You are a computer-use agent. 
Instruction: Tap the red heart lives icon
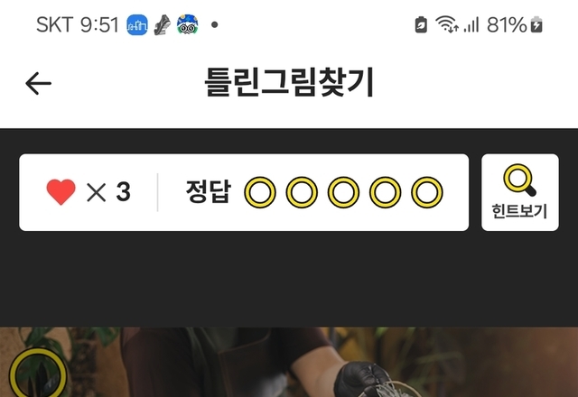click(61, 191)
